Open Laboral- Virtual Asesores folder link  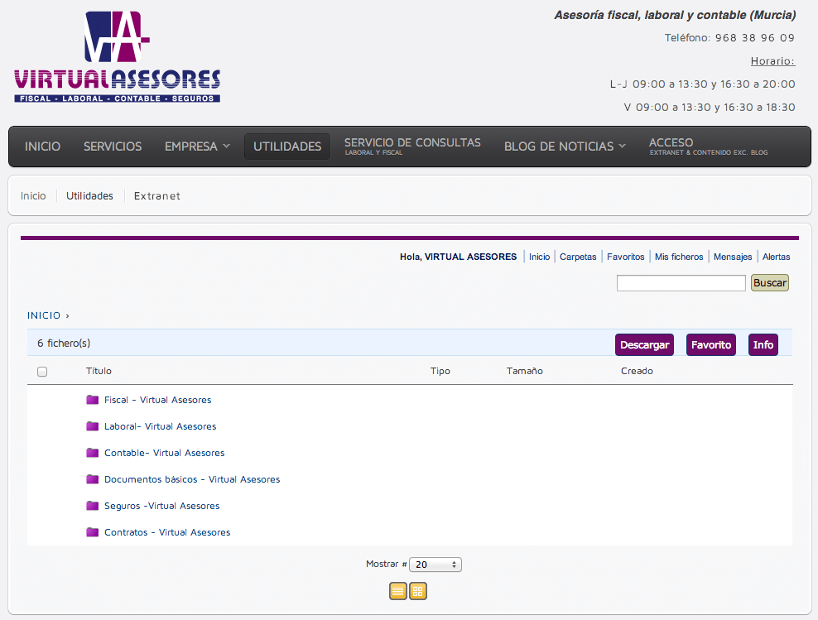160,426
